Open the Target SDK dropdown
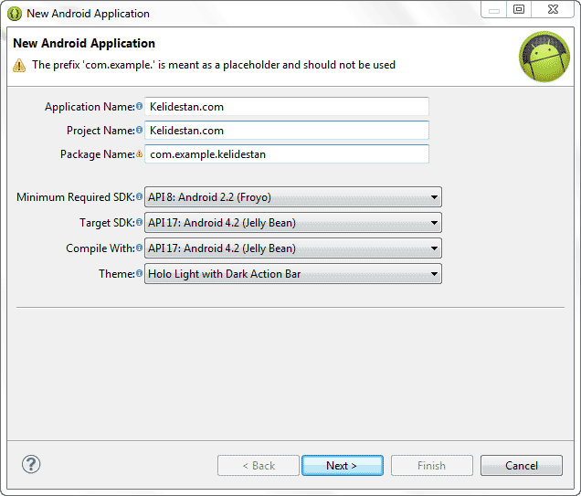Image resolution: width=581 pixels, height=496 pixels. [x=292, y=223]
